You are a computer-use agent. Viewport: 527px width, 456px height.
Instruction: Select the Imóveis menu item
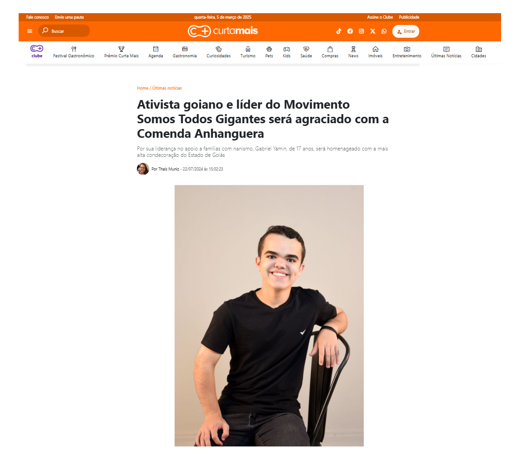click(376, 52)
